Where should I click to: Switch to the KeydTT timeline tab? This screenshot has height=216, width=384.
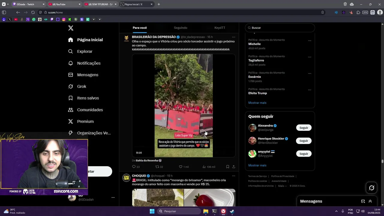pos(220,28)
